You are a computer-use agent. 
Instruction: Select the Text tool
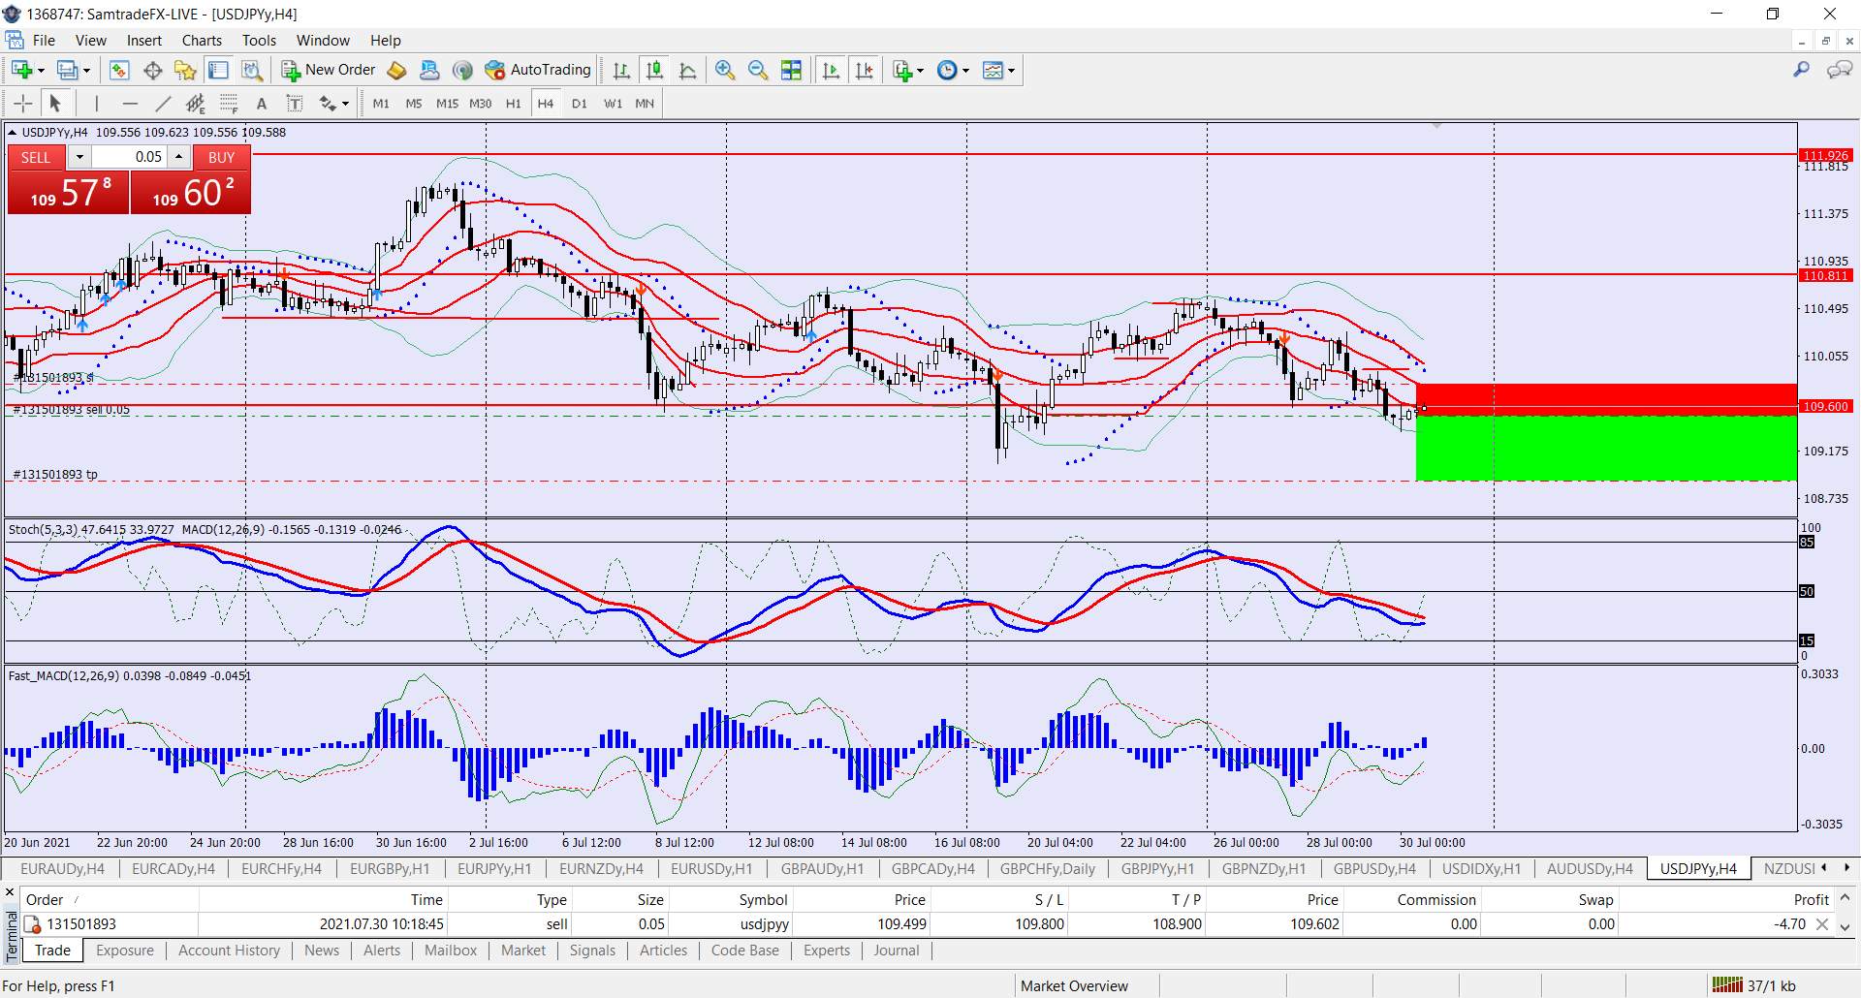[x=261, y=103]
